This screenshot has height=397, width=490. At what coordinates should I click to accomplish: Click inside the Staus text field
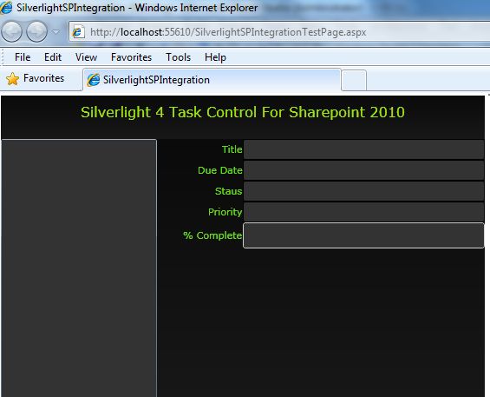click(363, 191)
